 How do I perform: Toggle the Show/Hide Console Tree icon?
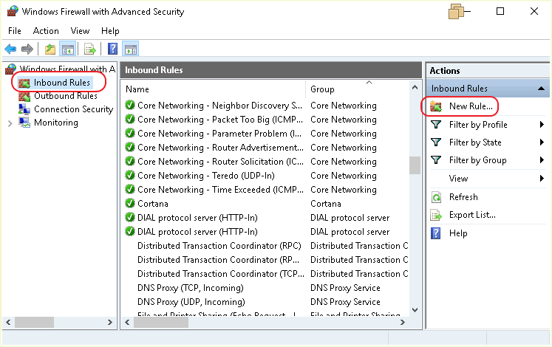67,49
